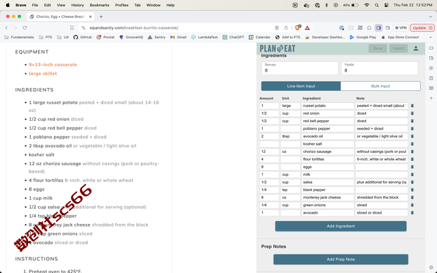Delete the red bell pepper row
The width and height of the screenshot is (437, 273).
pyautogui.click(x=412, y=121)
